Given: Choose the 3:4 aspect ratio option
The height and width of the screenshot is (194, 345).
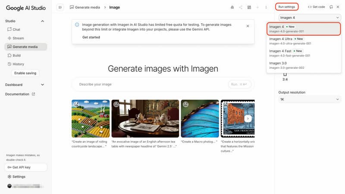Looking at the screenshot, I should click(x=285, y=77).
